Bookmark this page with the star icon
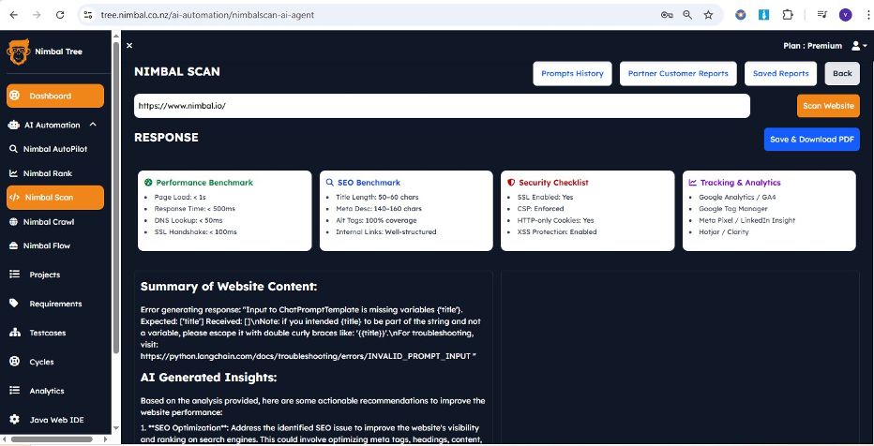This screenshot has width=874, height=446. tap(708, 15)
